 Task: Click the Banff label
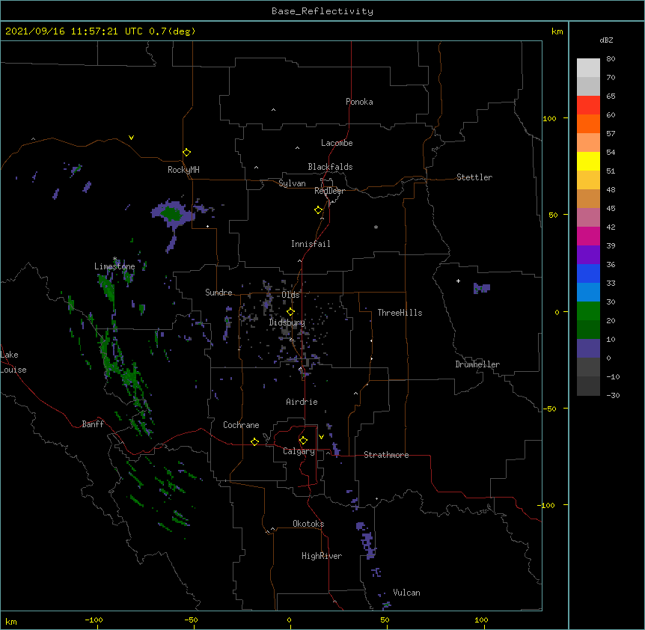[x=93, y=424]
